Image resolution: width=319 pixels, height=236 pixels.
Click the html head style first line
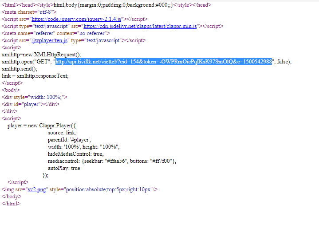tap(106, 5)
